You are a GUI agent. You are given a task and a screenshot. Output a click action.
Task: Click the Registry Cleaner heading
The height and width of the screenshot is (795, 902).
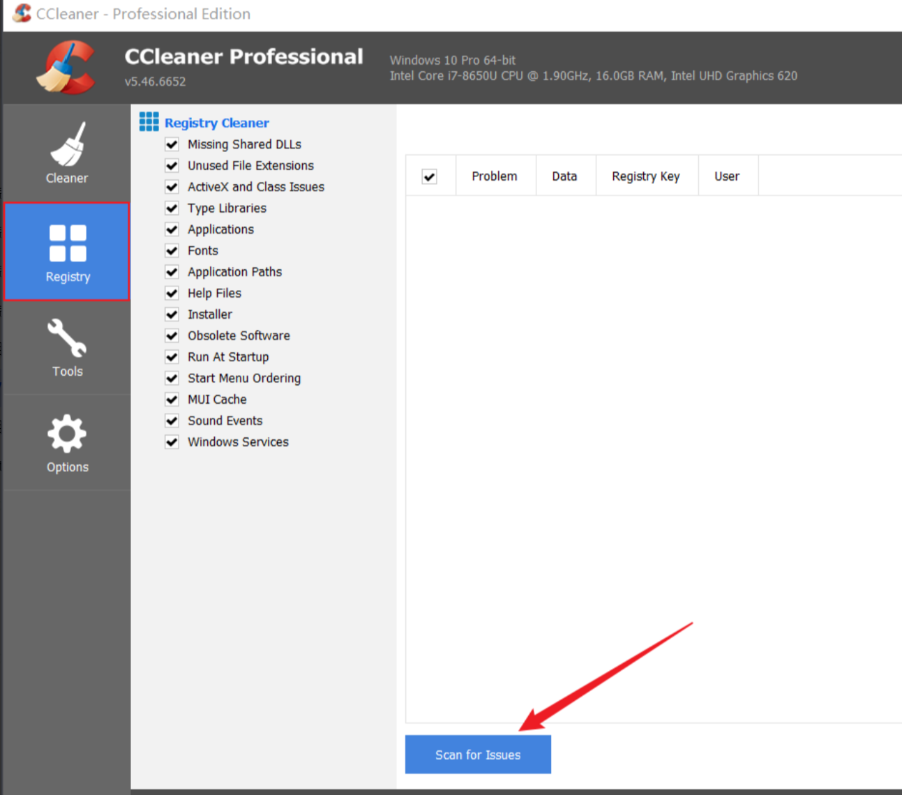[217, 123]
